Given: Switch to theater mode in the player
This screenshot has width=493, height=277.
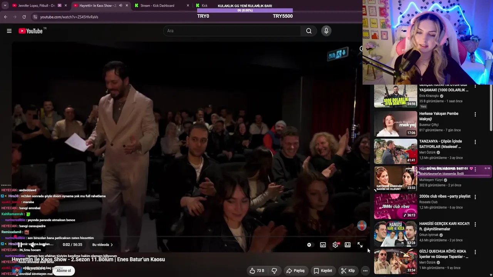Looking at the screenshot, I should coord(348,245).
